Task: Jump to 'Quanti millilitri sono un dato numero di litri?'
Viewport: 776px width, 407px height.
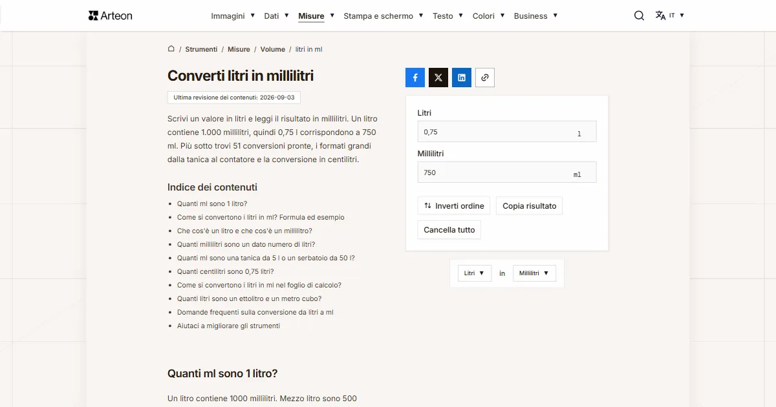Action: pyautogui.click(x=246, y=244)
